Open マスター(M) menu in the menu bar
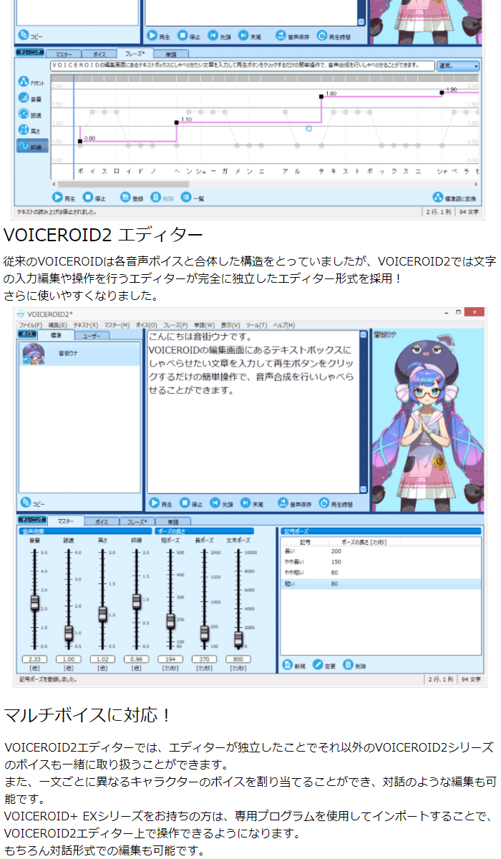 117,325
